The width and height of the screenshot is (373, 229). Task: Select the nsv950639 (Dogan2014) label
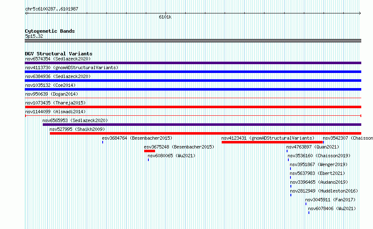click(52, 94)
